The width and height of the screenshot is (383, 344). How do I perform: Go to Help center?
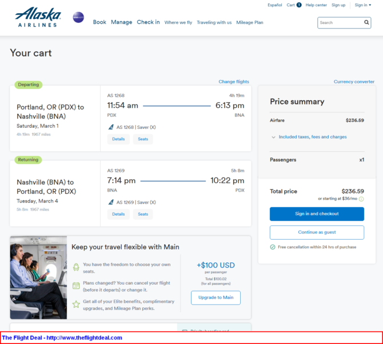tap(316, 5)
